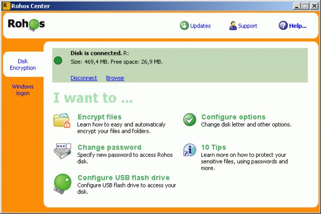Minimize the Rohos Center window

click(x=296, y=6)
